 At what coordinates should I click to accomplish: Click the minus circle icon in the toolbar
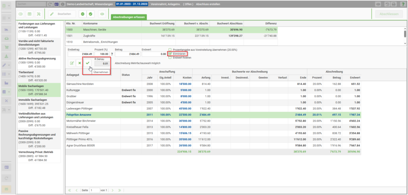coord(83,14)
